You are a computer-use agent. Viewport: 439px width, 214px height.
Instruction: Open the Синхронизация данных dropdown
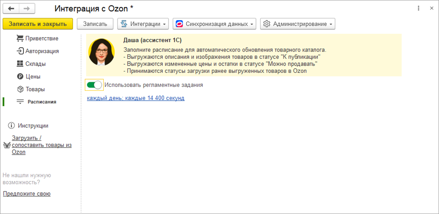215,23
